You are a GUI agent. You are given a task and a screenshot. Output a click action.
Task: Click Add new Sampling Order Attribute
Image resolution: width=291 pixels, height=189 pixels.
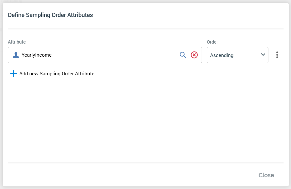click(57, 74)
